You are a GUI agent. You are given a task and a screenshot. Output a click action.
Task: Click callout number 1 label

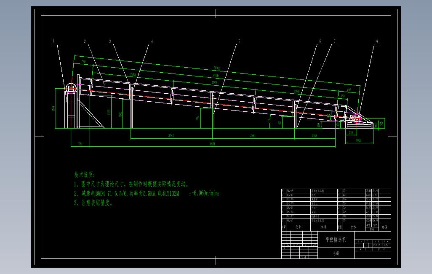(54, 41)
